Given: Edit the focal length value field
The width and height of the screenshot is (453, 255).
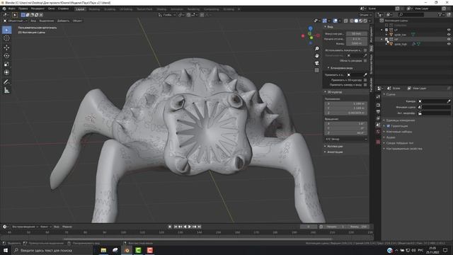Looking at the screenshot, I should pyautogui.click(x=357, y=34).
